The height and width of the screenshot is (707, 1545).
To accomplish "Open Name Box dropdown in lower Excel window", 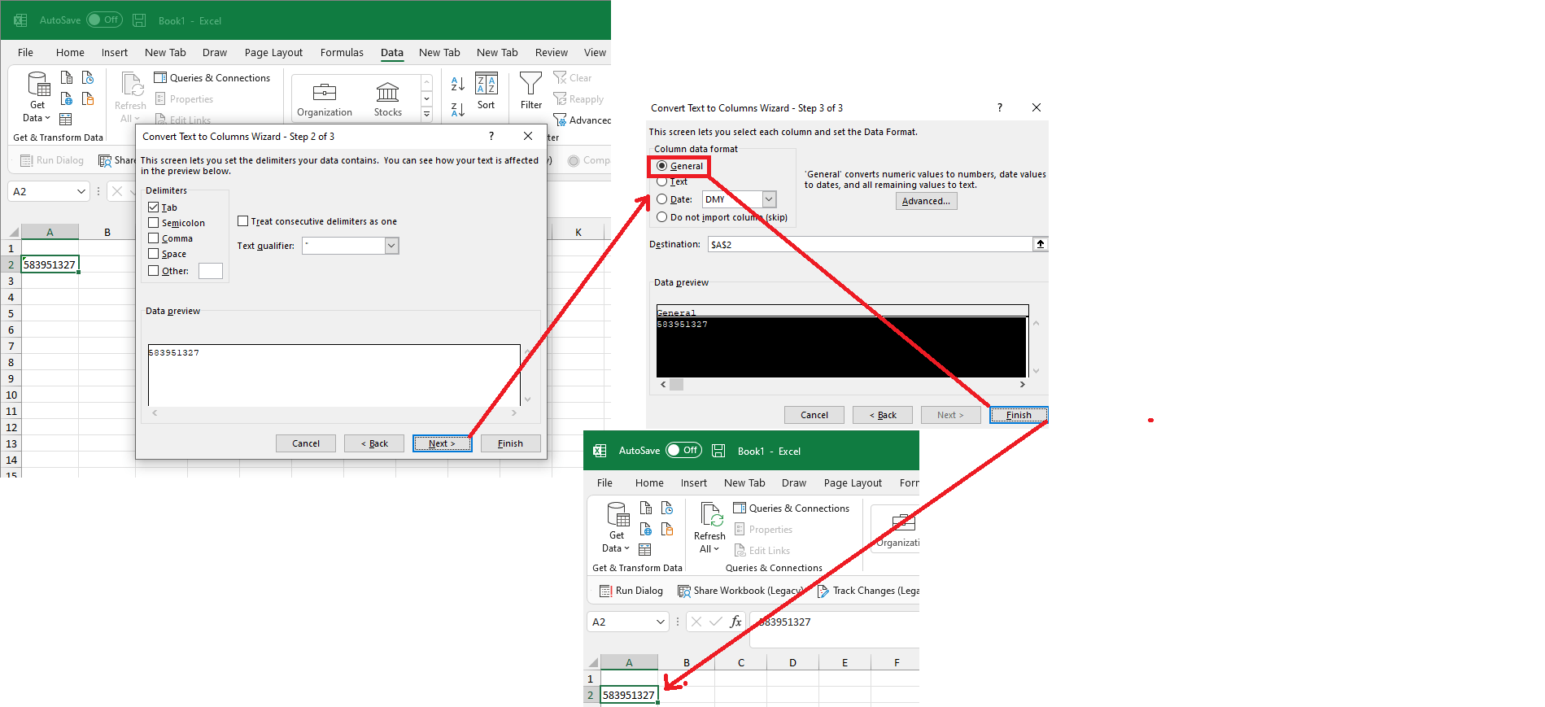I will (x=660, y=622).
